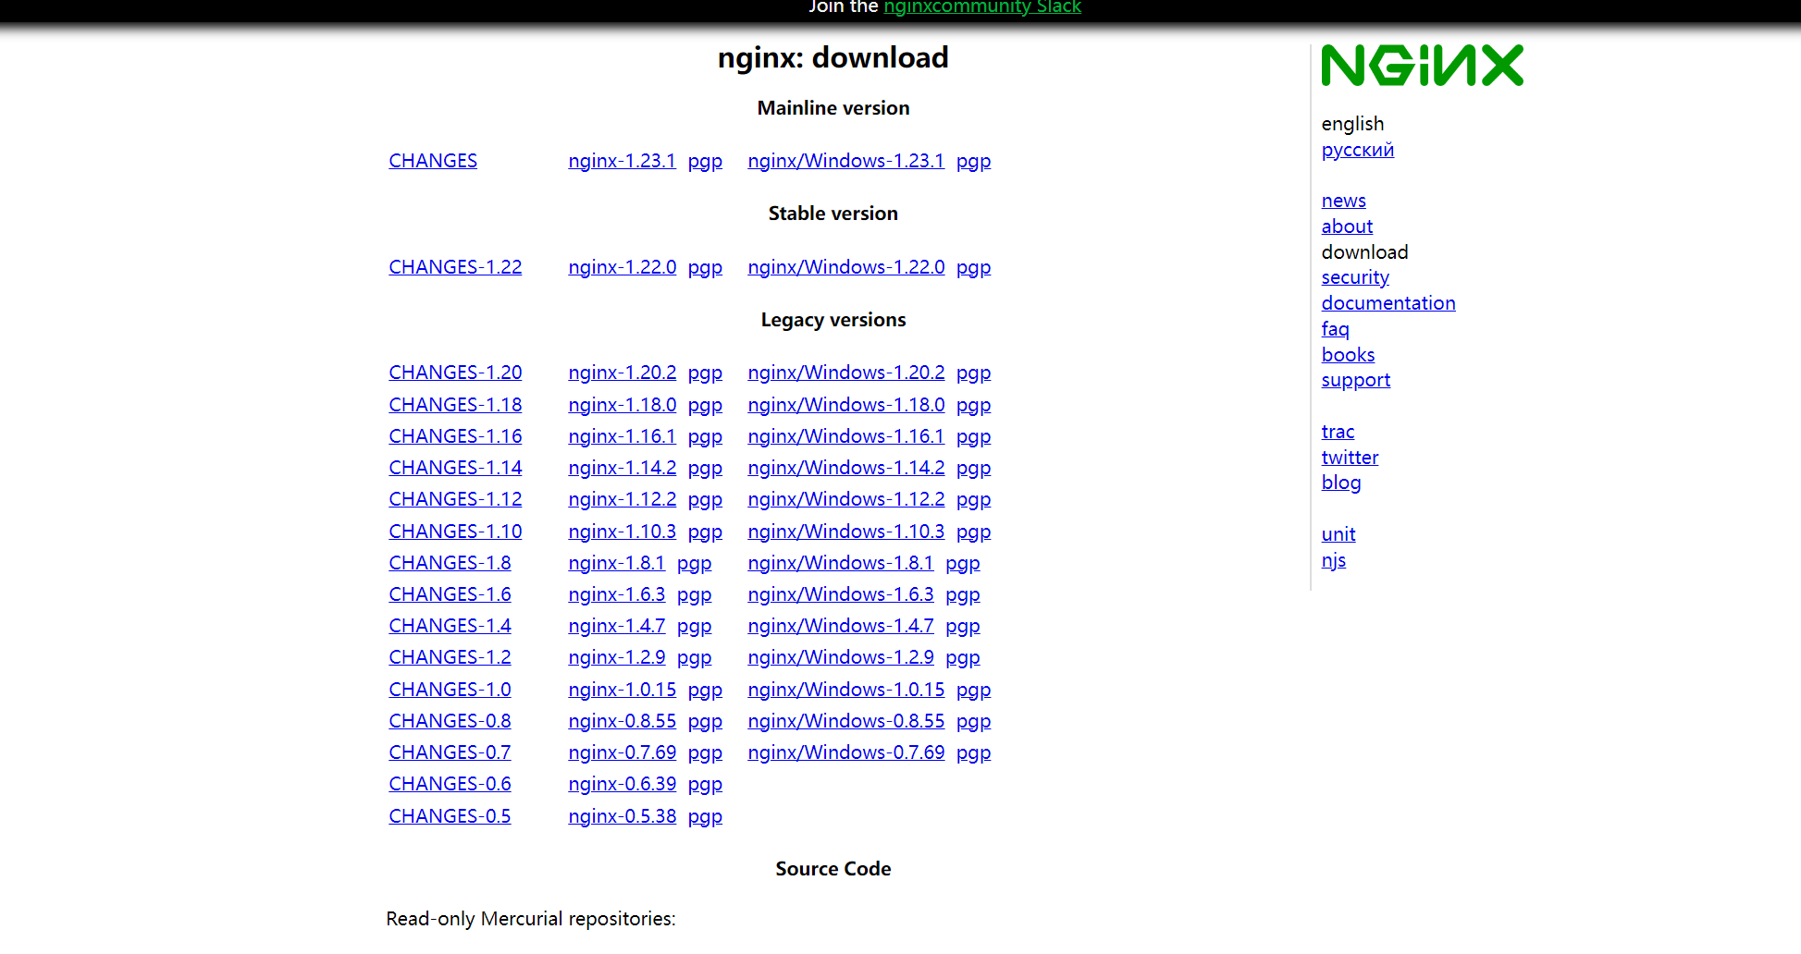The image size is (1801, 954).
Task: Open CHANGES-1.16 changelog
Action: 455,436
